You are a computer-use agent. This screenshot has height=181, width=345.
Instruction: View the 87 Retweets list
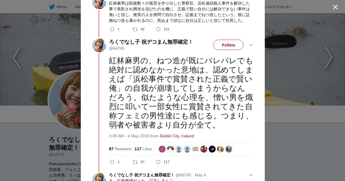click(120, 149)
